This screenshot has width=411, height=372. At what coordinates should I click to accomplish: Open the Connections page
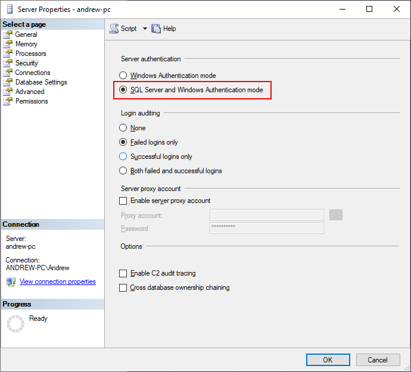[33, 73]
